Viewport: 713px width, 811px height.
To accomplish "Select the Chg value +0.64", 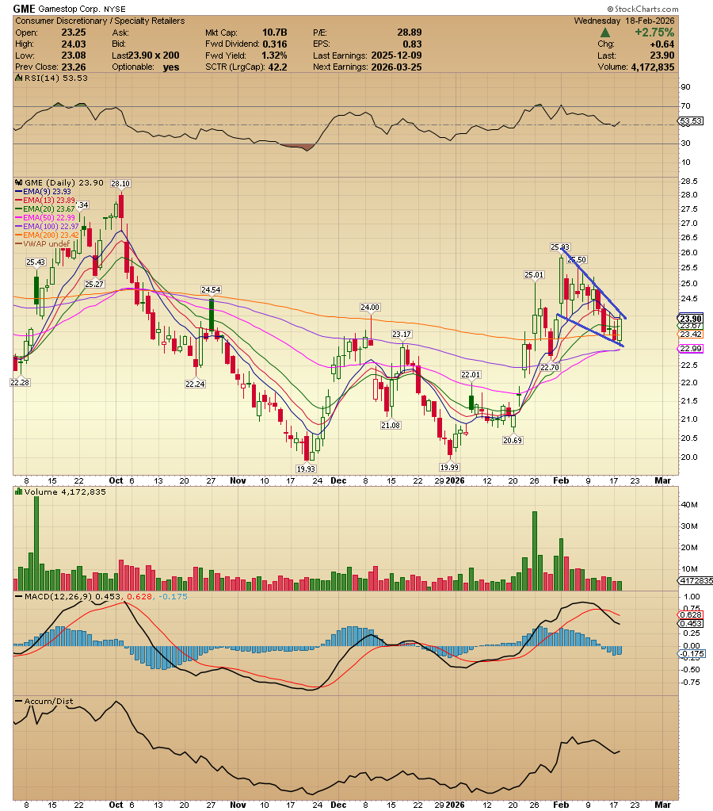I will 662,44.
